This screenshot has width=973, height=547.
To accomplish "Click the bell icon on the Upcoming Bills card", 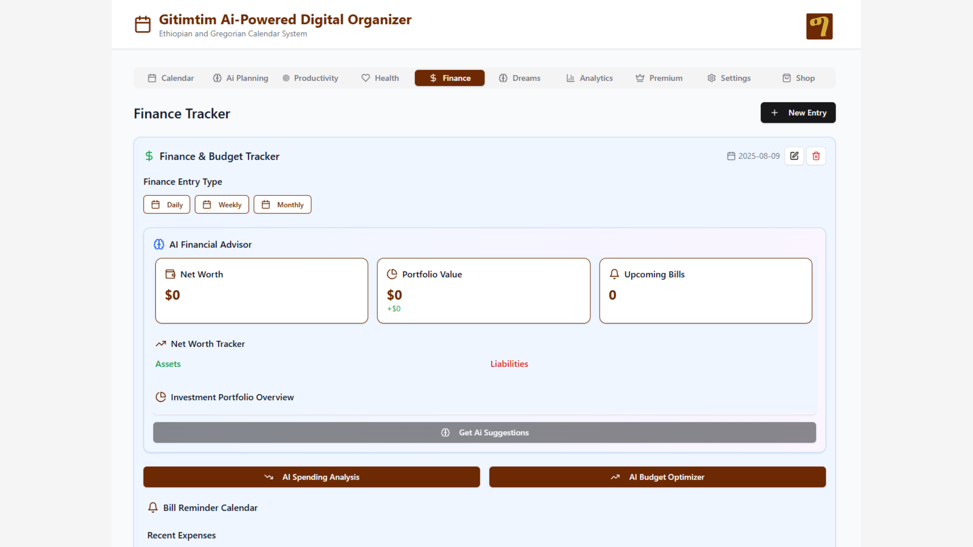I will pyautogui.click(x=614, y=274).
